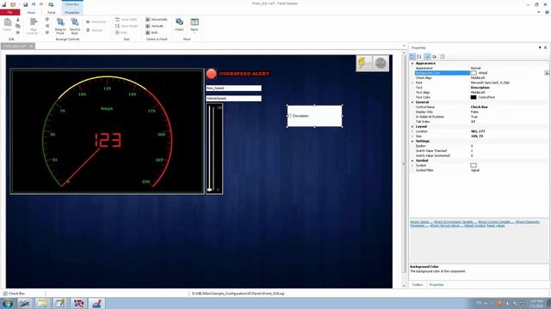This screenshot has width=551, height=309.
Task: Click the Detach Symbol link
Action: tap(474, 226)
